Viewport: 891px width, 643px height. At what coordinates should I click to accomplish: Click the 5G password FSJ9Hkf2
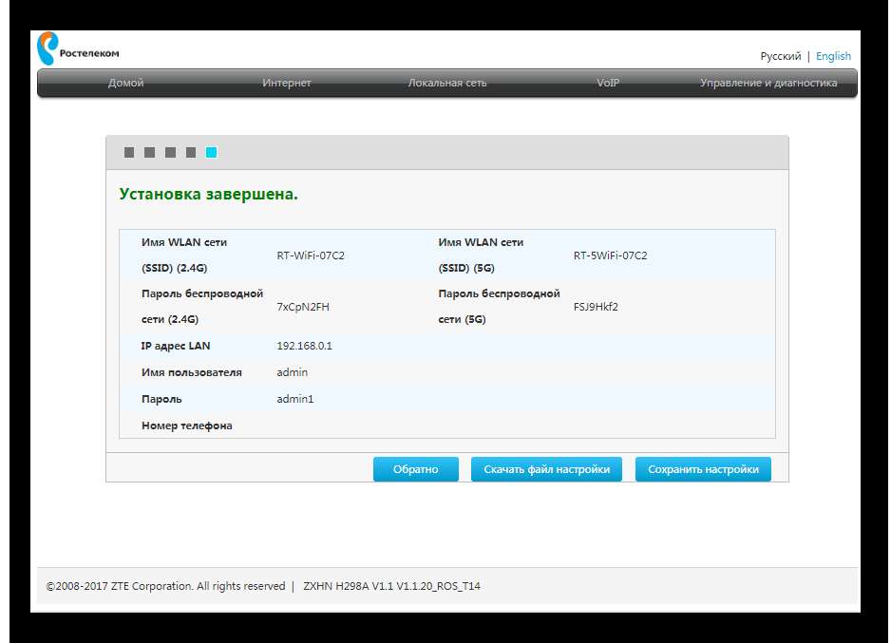[596, 307]
